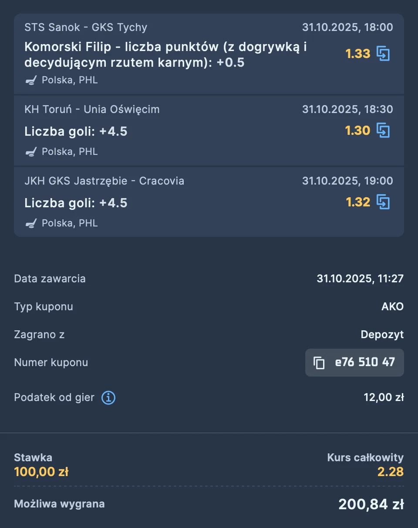This screenshot has width=418, height=528.
Task: Click the stake amount 100,00 zł
Action: [x=41, y=472]
